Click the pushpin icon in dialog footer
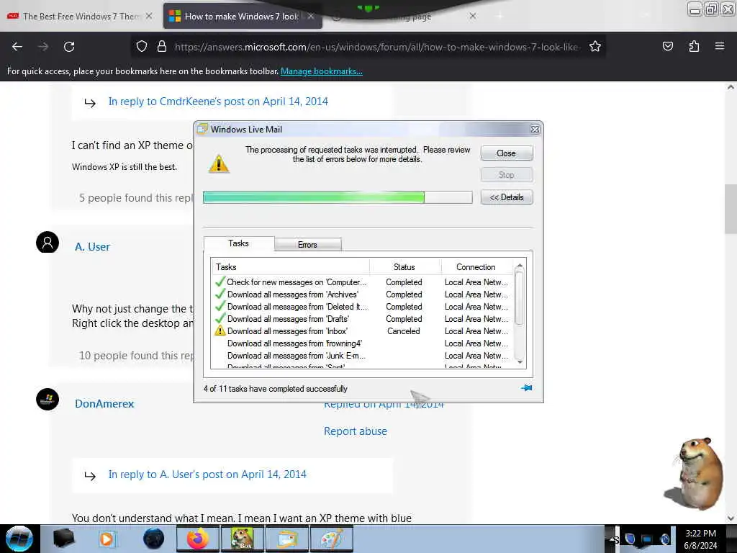 (x=526, y=388)
